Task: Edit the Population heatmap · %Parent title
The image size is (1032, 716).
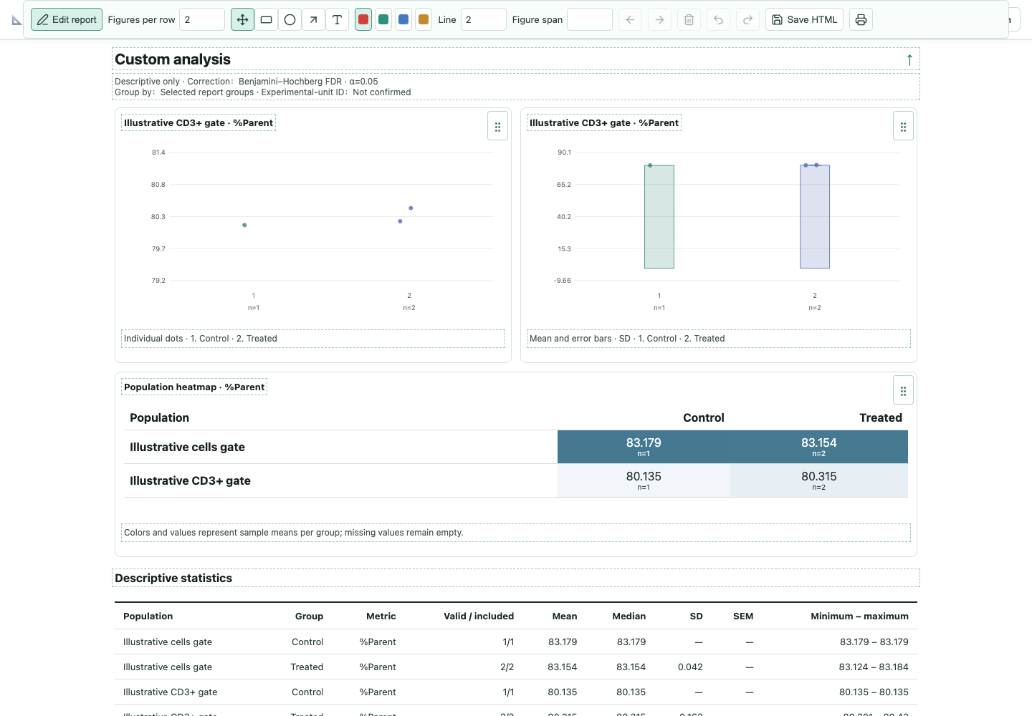Action: (x=194, y=387)
